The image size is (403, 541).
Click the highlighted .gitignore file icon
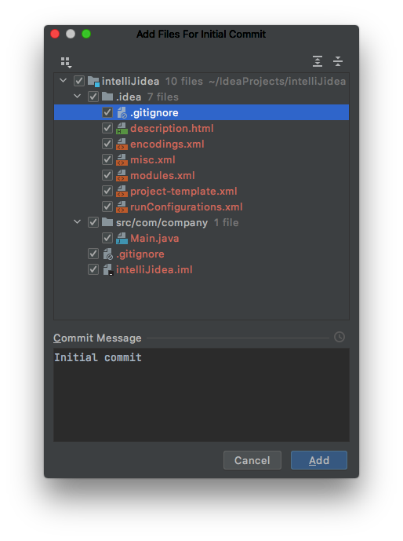tap(122, 112)
